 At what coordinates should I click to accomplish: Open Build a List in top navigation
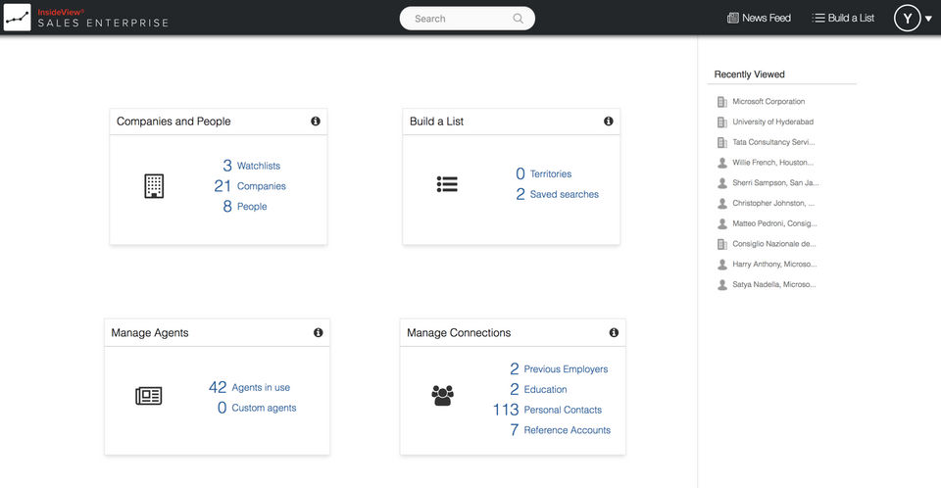click(843, 18)
